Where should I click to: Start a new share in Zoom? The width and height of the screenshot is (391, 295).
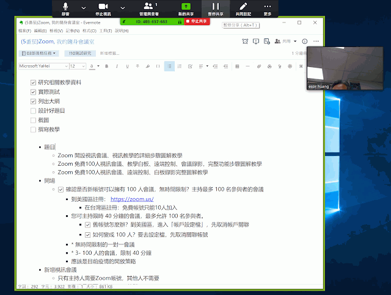186,9
